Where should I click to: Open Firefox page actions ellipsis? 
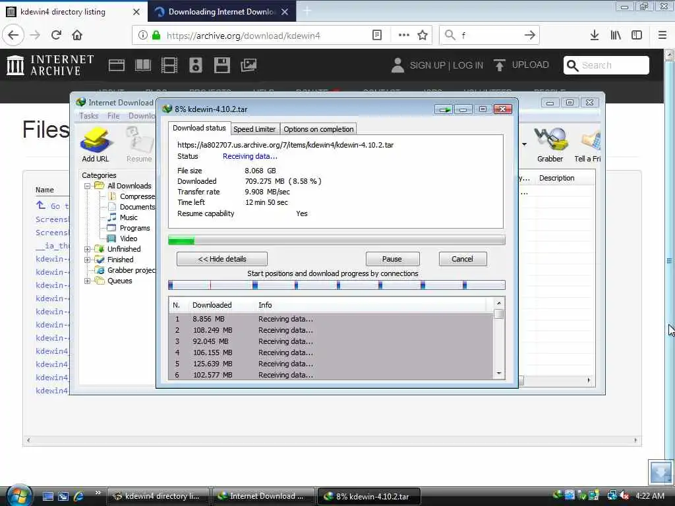tap(404, 36)
